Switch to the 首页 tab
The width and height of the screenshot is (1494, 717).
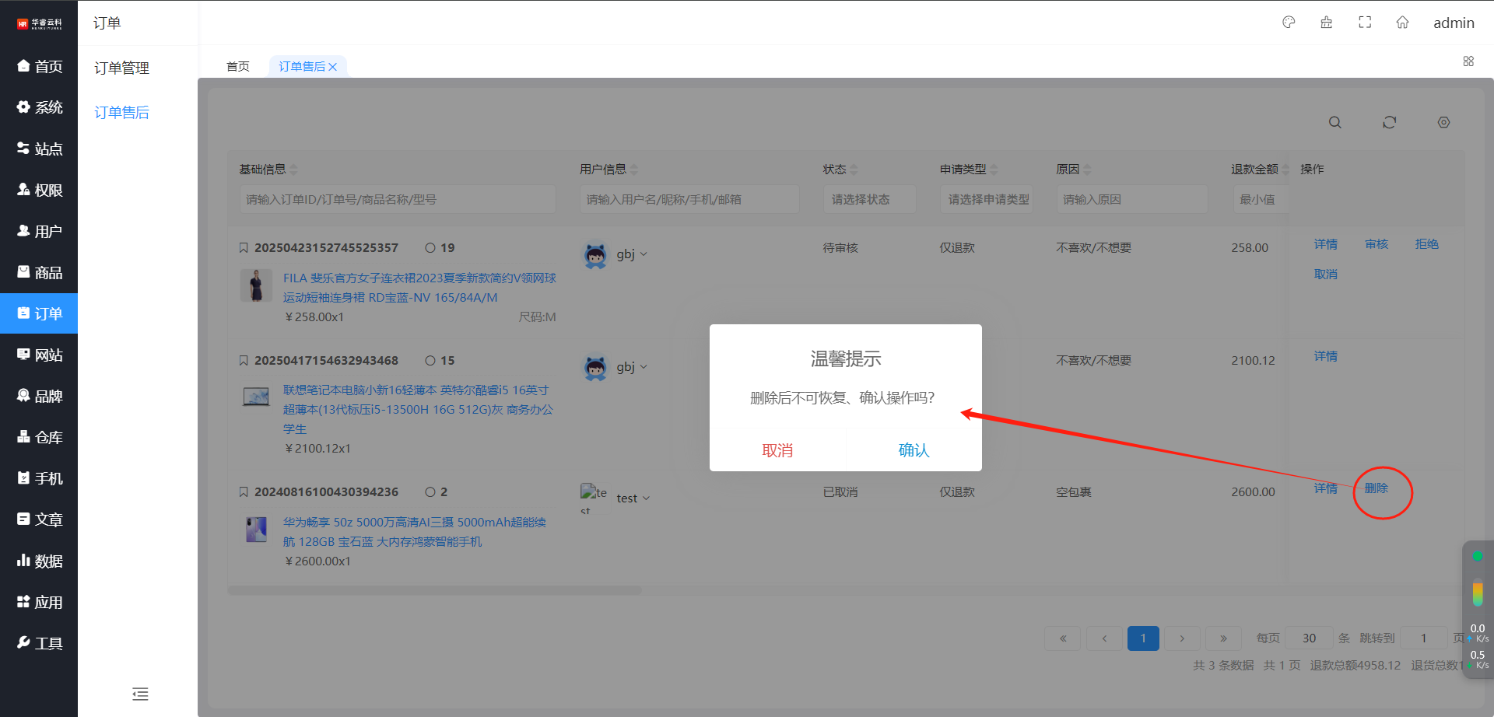pos(238,67)
